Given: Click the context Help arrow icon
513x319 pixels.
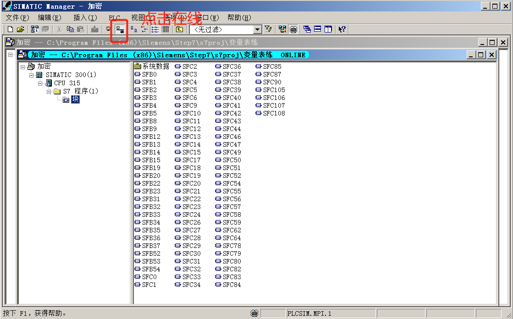Looking at the screenshot, I should click(342, 29).
